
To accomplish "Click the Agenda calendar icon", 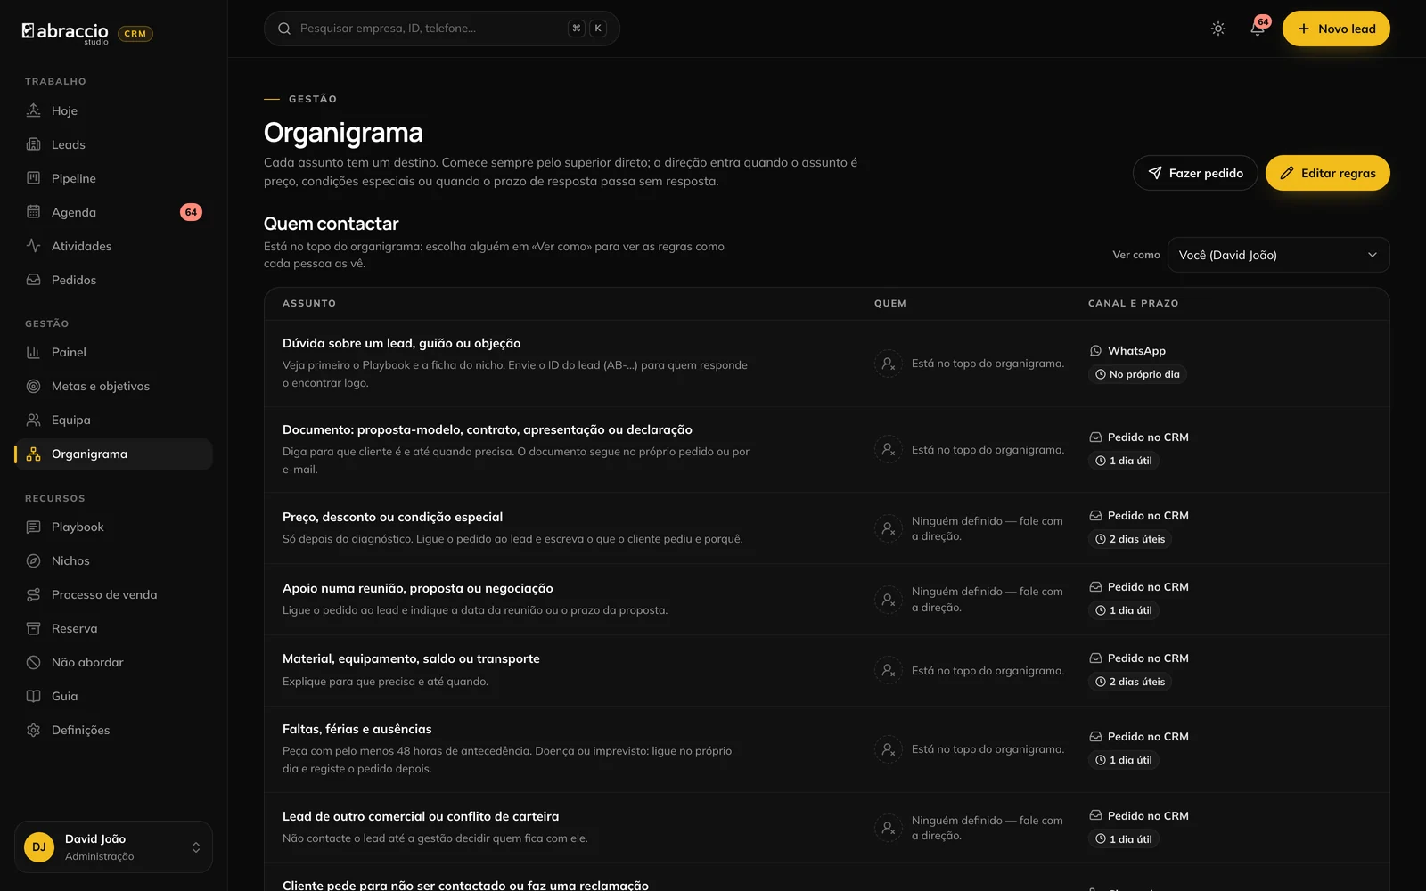I will coord(33,212).
